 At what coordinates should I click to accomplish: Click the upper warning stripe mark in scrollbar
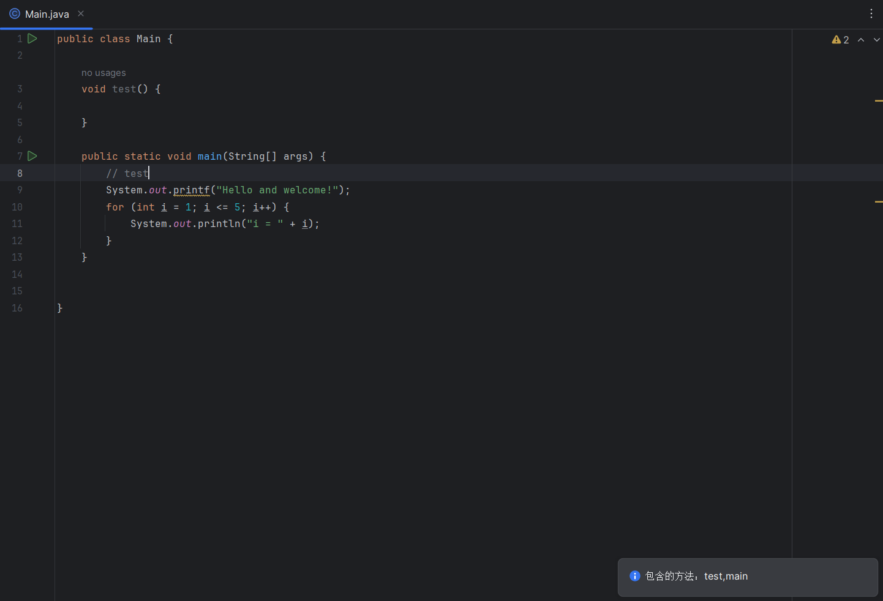pos(879,100)
